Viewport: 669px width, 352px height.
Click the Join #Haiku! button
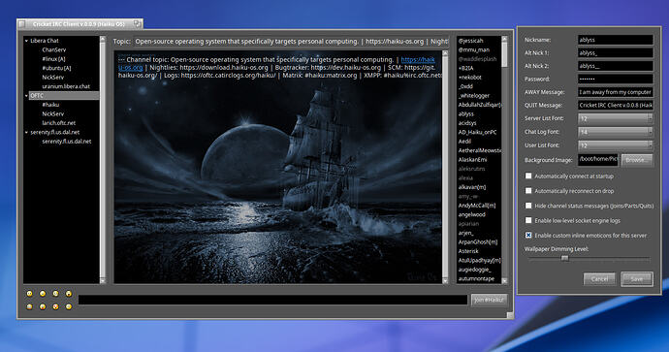click(x=489, y=300)
